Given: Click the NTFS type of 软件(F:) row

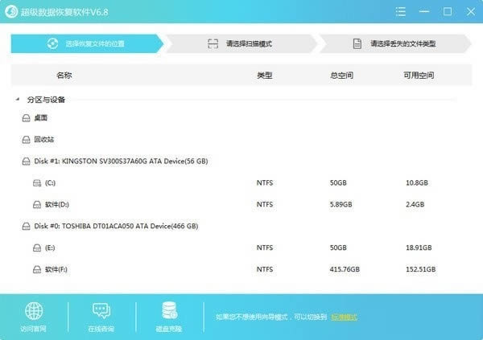Looking at the screenshot, I should pyautogui.click(x=265, y=269).
